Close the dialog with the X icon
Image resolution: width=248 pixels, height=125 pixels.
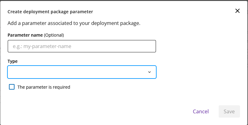[237, 11]
